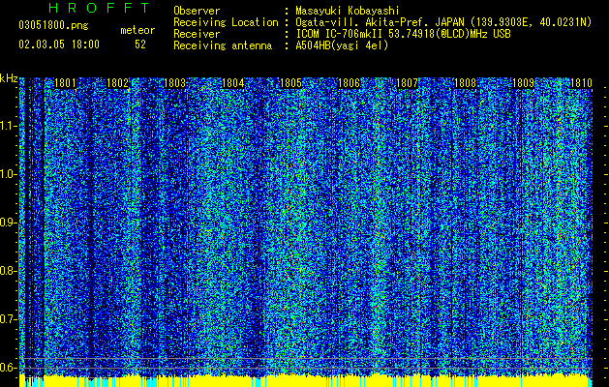Click the yellow signal level bar graph
This screenshot has height=387, width=609.
click(x=306, y=380)
